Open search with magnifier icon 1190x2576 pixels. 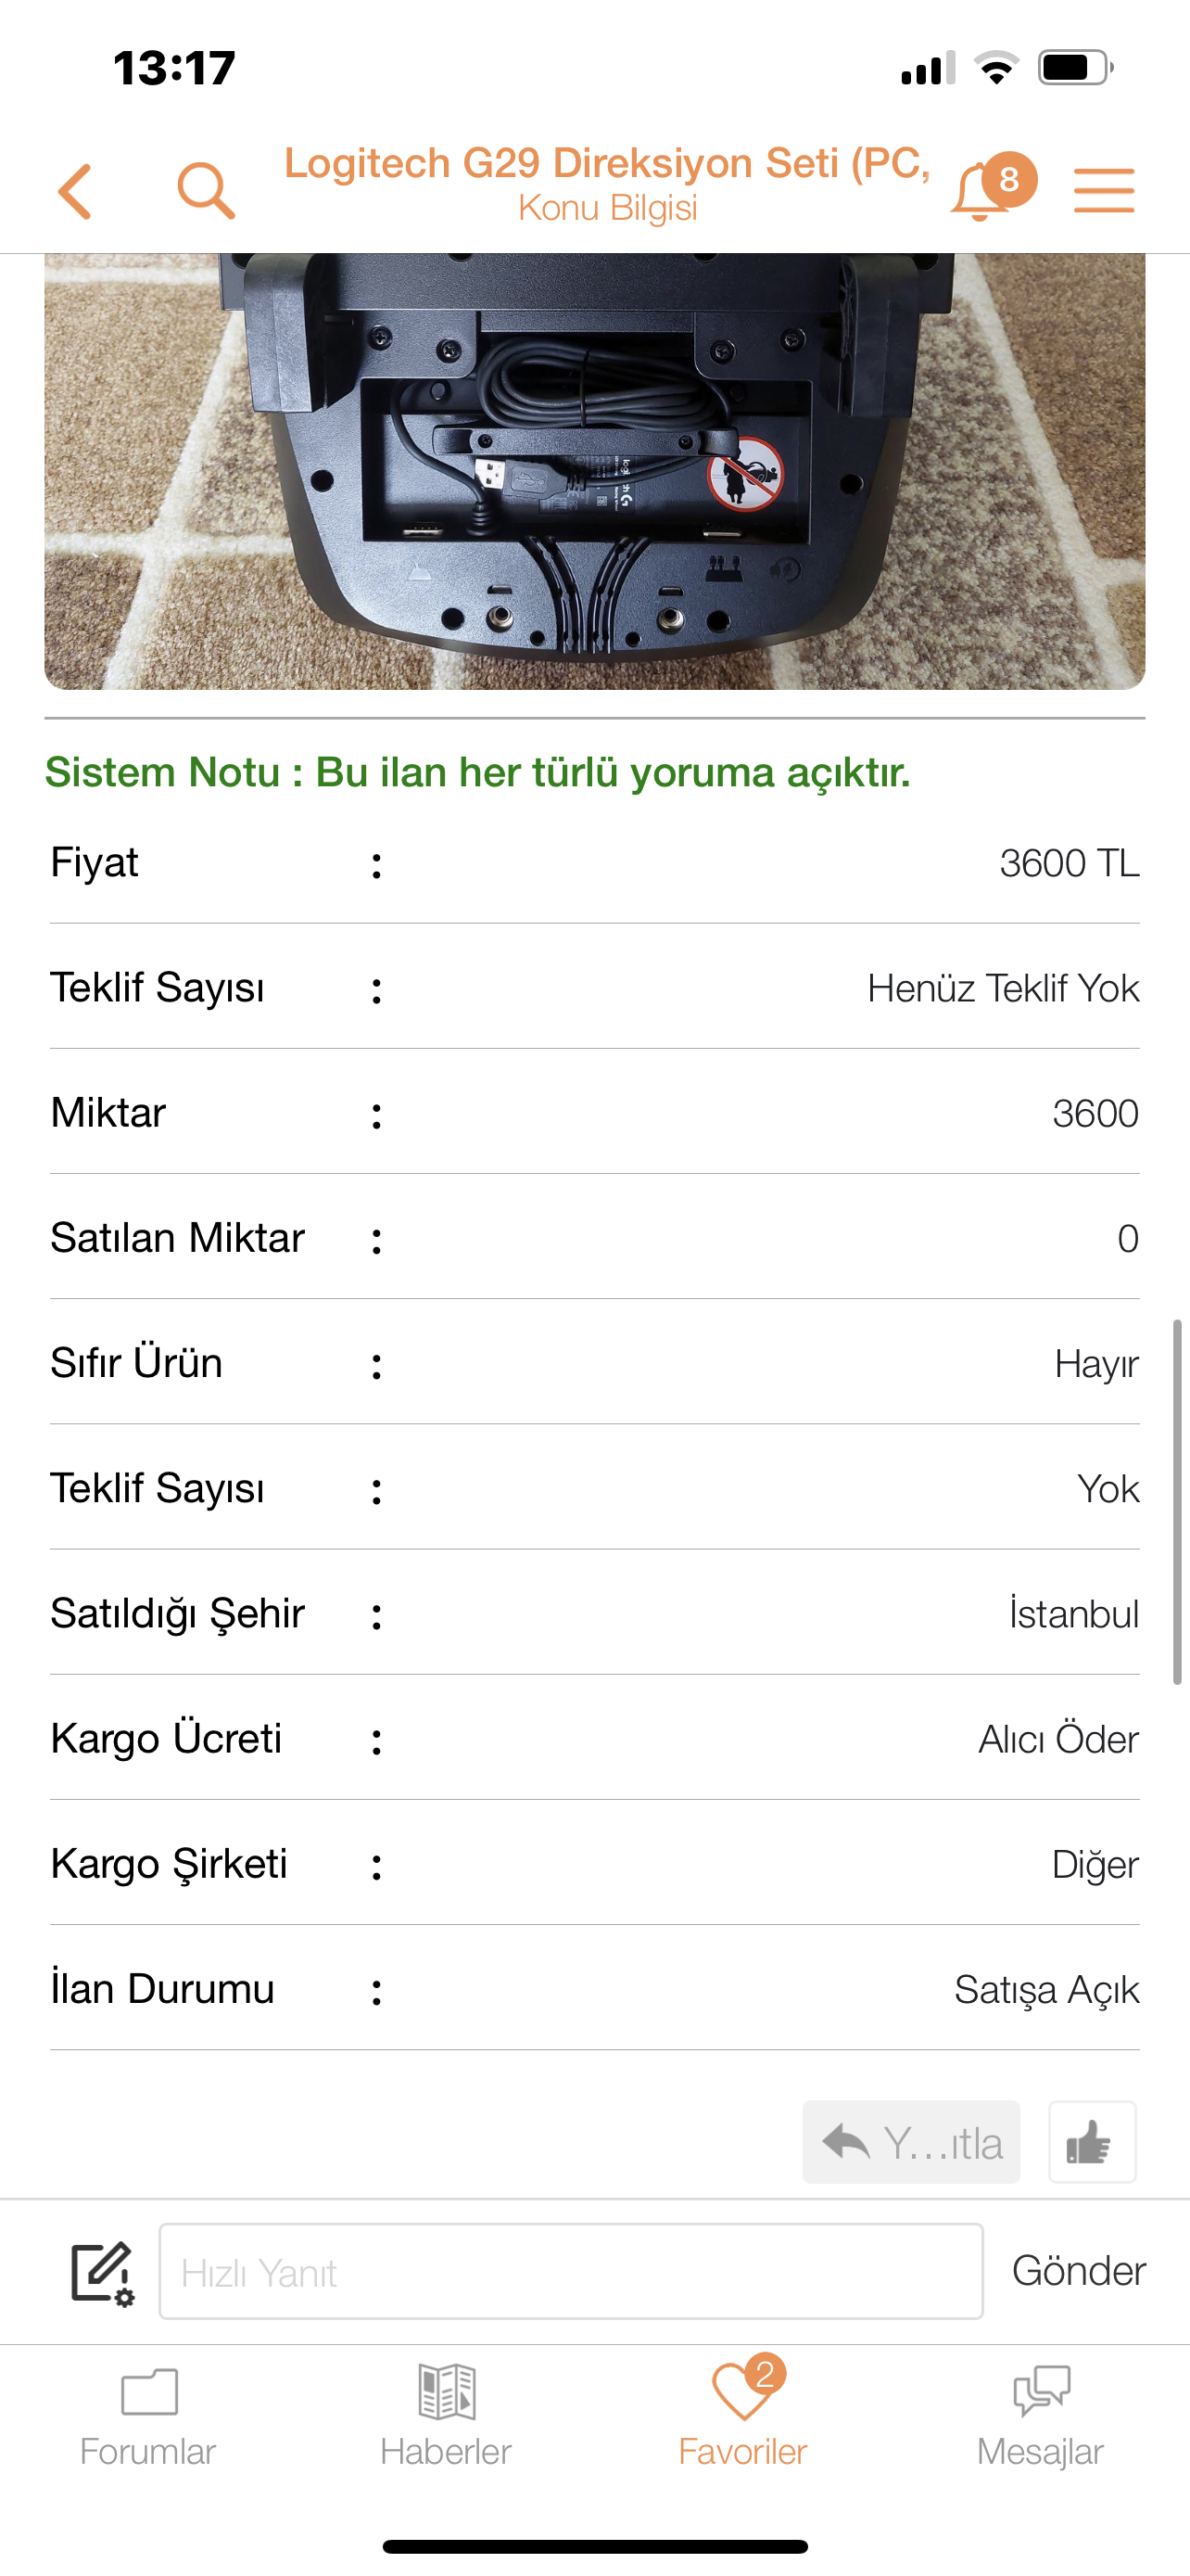(x=206, y=190)
